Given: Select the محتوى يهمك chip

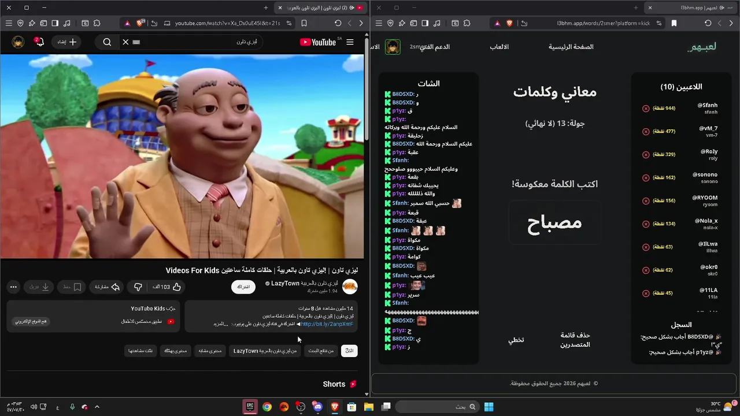Looking at the screenshot, I should (175, 351).
